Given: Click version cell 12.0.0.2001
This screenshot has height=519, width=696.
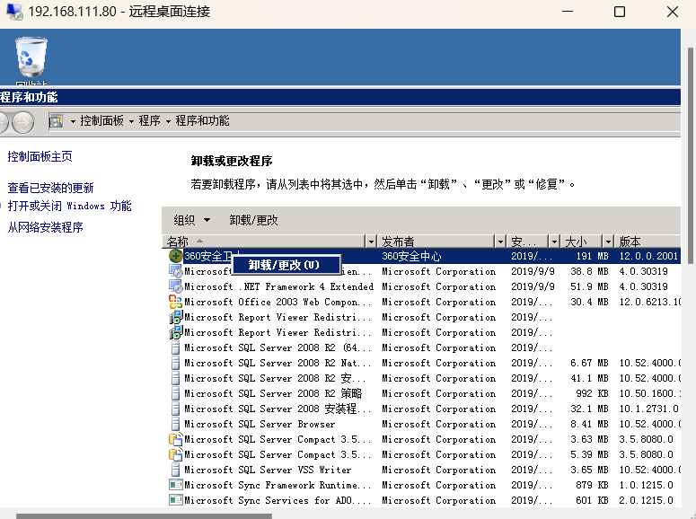Looking at the screenshot, I should tap(648, 256).
